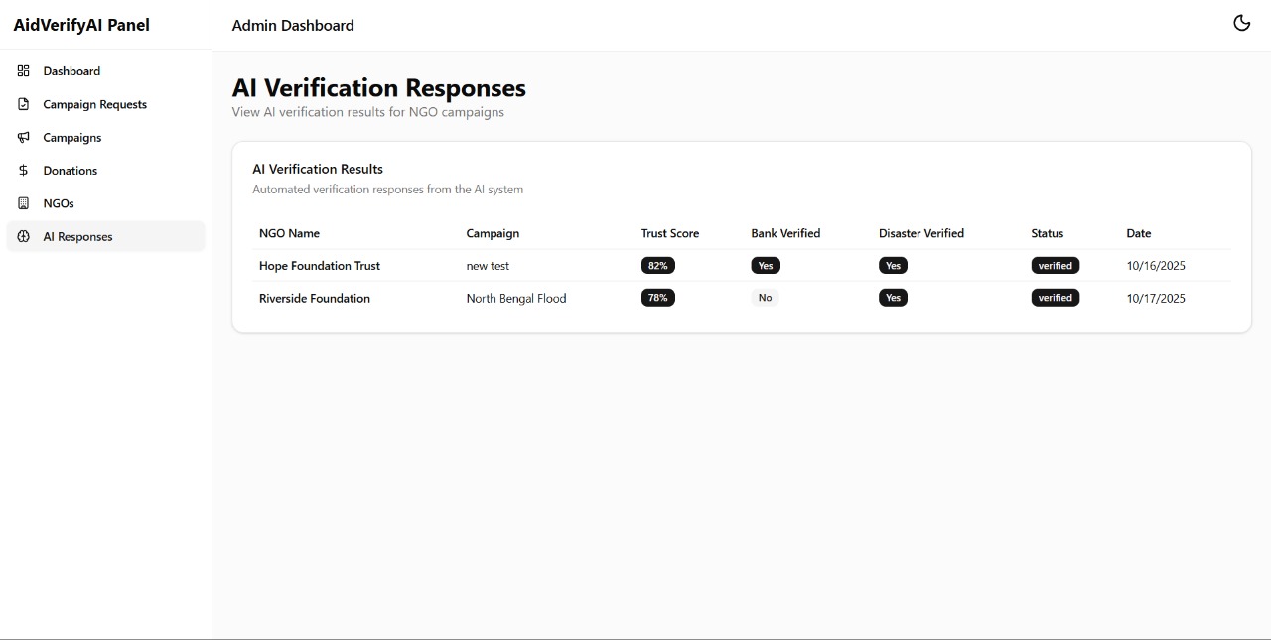This screenshot has width=1271, height=640.
Task: Click the Campaign column header
Action: pyautogui.click(x=493, y=233)
